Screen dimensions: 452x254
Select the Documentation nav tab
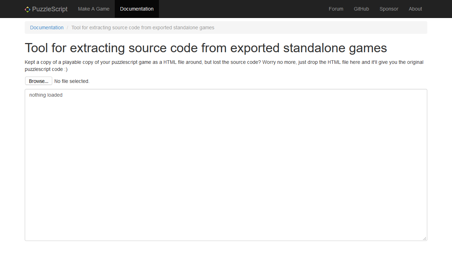click(x=137, y=9)
